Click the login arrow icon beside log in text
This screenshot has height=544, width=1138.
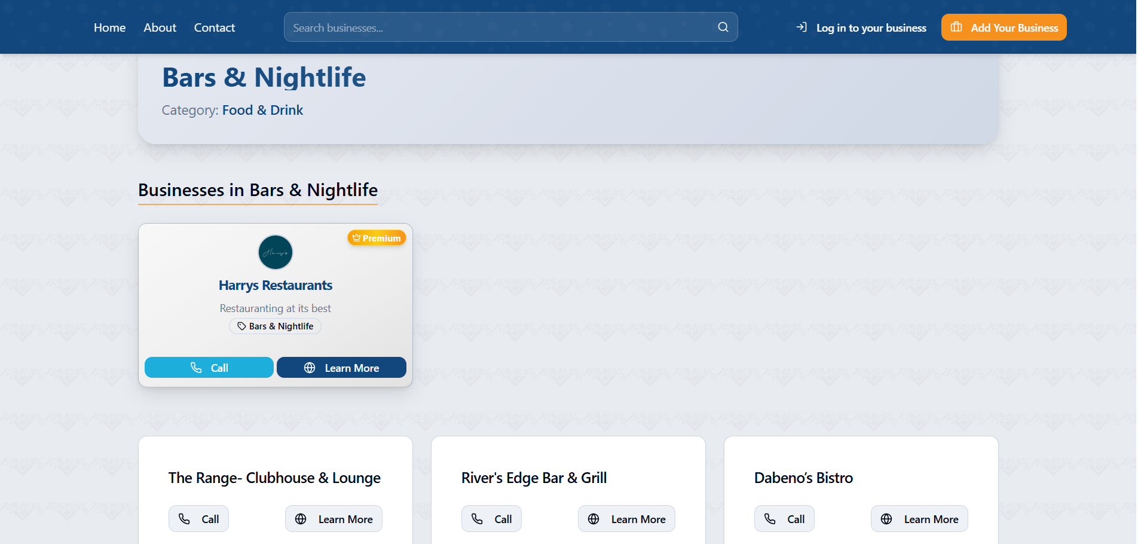click(801, 27)
